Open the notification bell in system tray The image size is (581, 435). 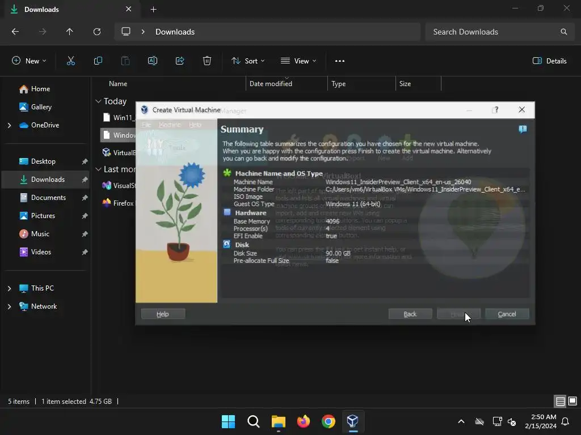click(566, 421)
